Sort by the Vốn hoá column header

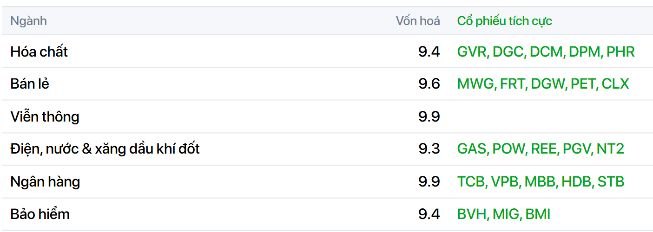[x=417, y=21]
